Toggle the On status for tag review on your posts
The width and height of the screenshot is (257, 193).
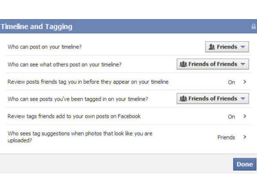coord(231,116)
